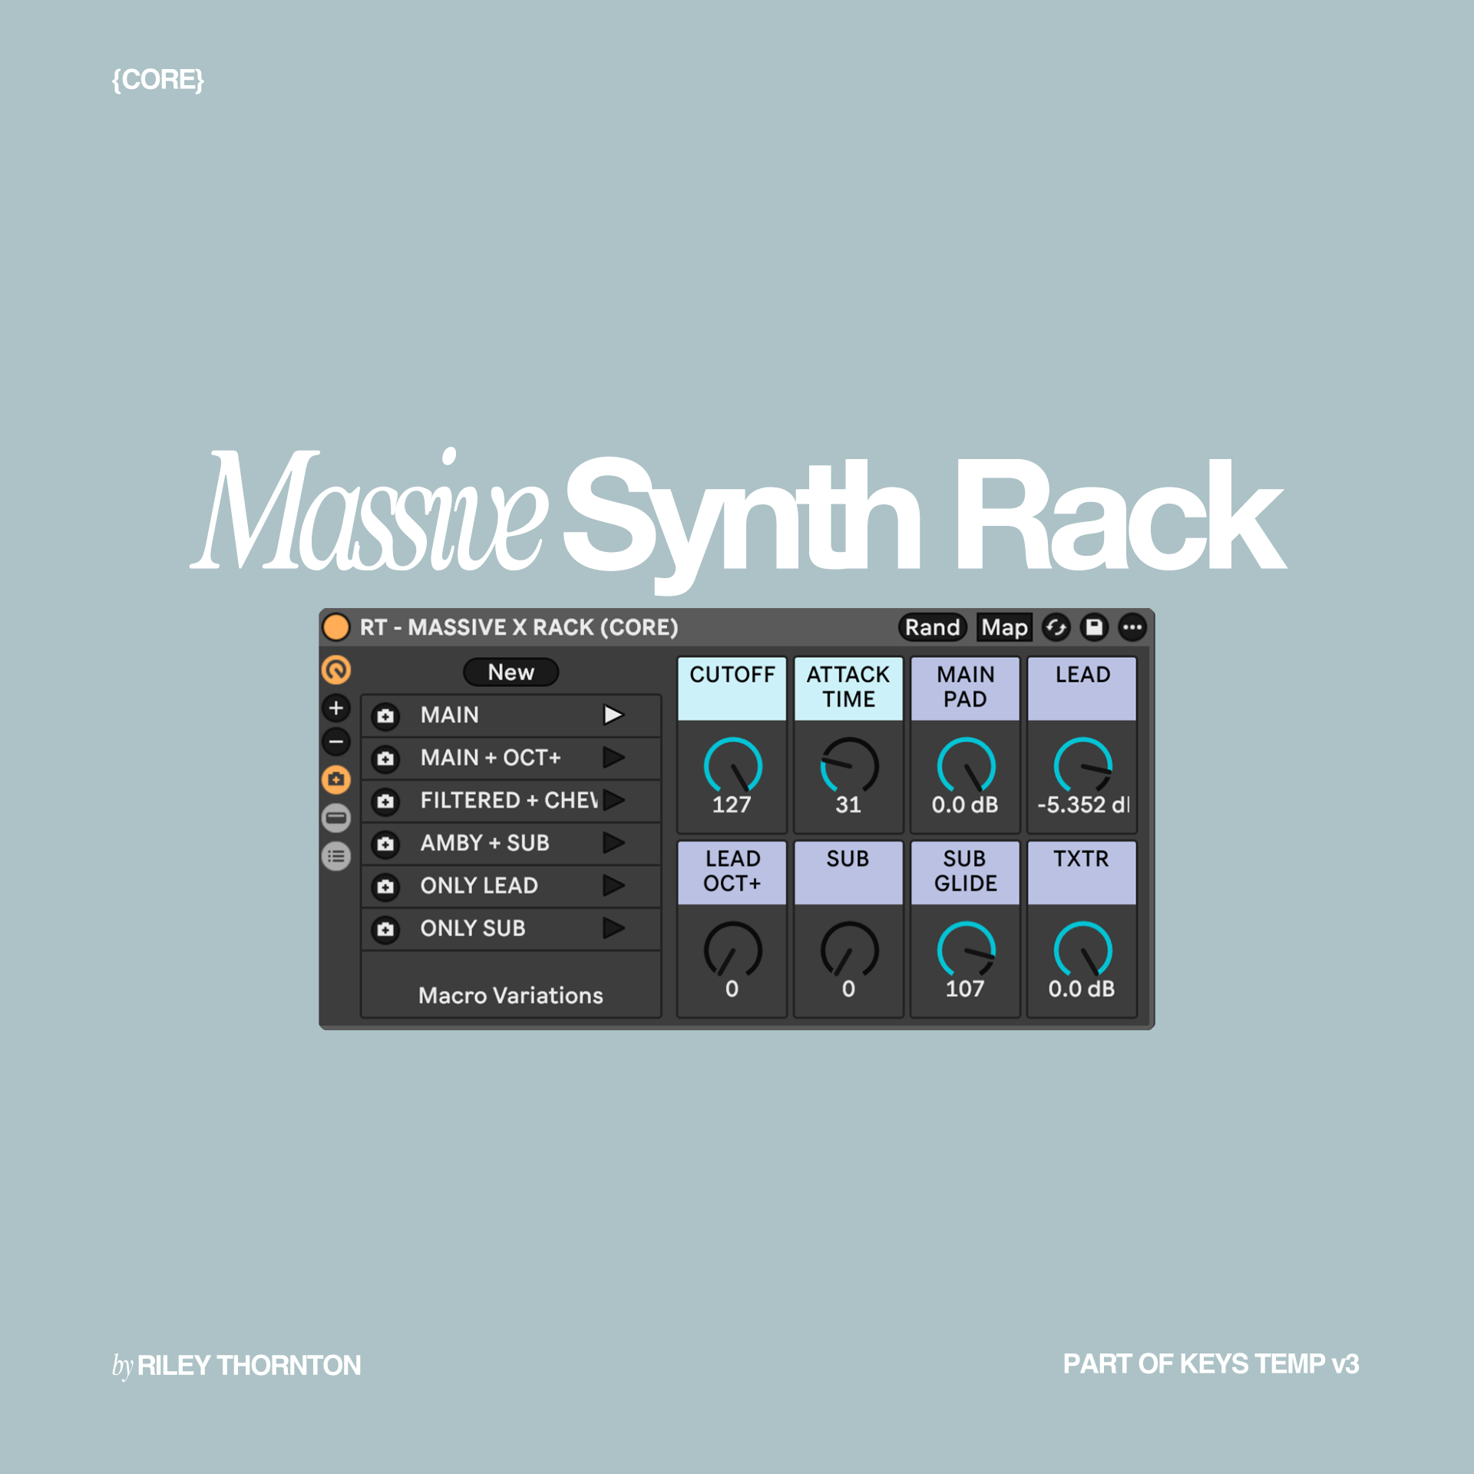Click the plus add macro button
Image resolution: width=1474 pixels, height=1474 pixels.
pos(336,708)
